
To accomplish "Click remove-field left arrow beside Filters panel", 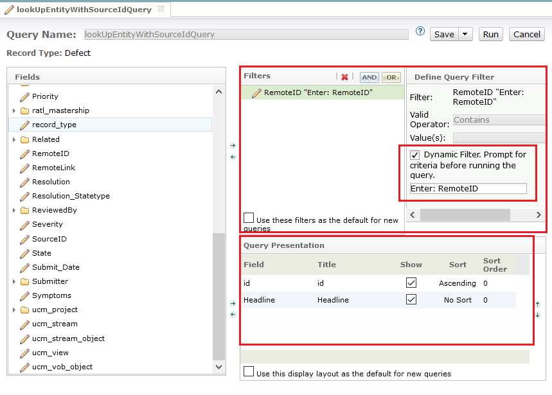I will 233,157.
